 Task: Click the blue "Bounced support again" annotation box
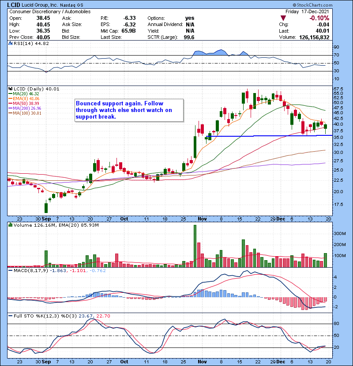point(129,110)
